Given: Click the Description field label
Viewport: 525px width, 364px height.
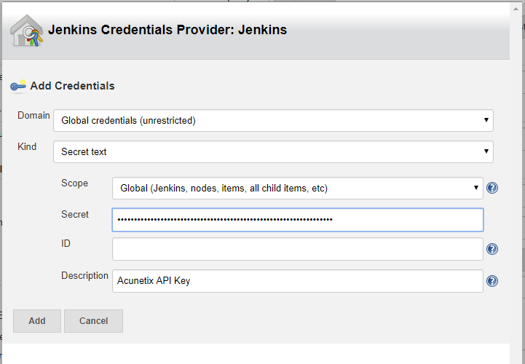Looking at the screenshot, I should tap(84, 276).
